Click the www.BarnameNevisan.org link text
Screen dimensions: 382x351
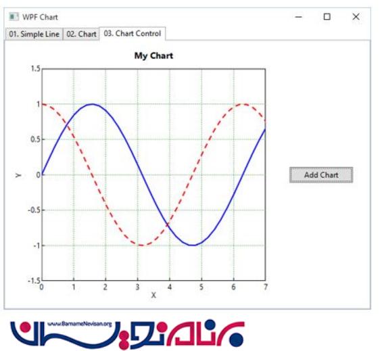[x=79, y=324]
